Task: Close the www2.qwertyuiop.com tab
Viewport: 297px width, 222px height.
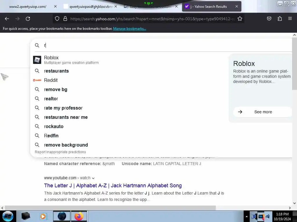Action: click(x=55, y=6)
